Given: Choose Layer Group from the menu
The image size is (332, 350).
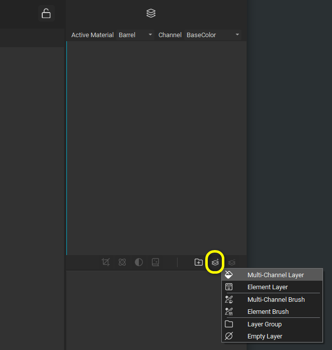Looking at the screenshot, I should pyautogui.click(x=272, y=324).
